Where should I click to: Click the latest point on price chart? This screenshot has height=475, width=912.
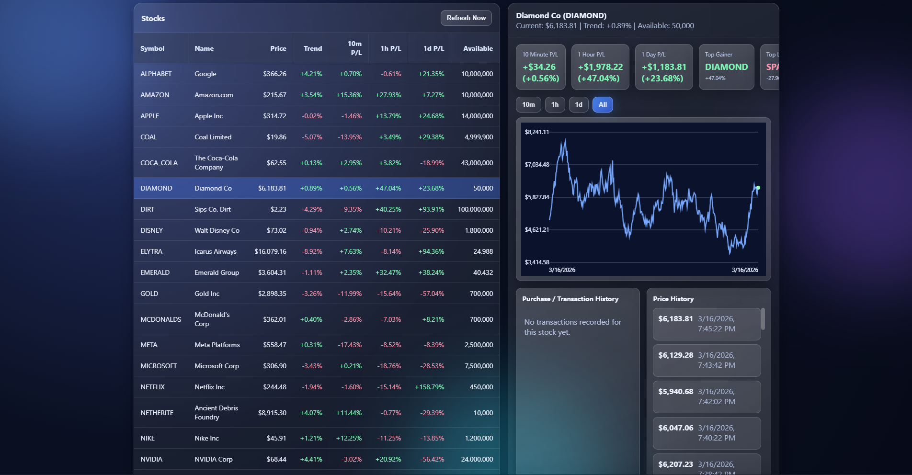pos(758,188)
